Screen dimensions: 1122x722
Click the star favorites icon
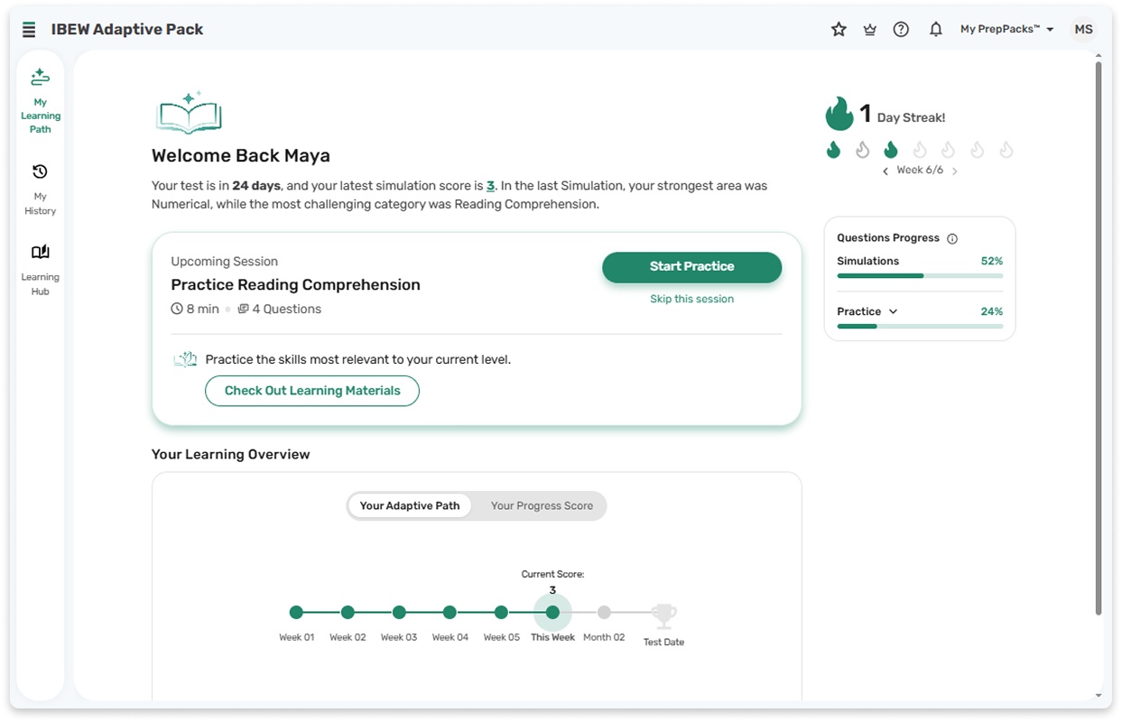[839, 29]
